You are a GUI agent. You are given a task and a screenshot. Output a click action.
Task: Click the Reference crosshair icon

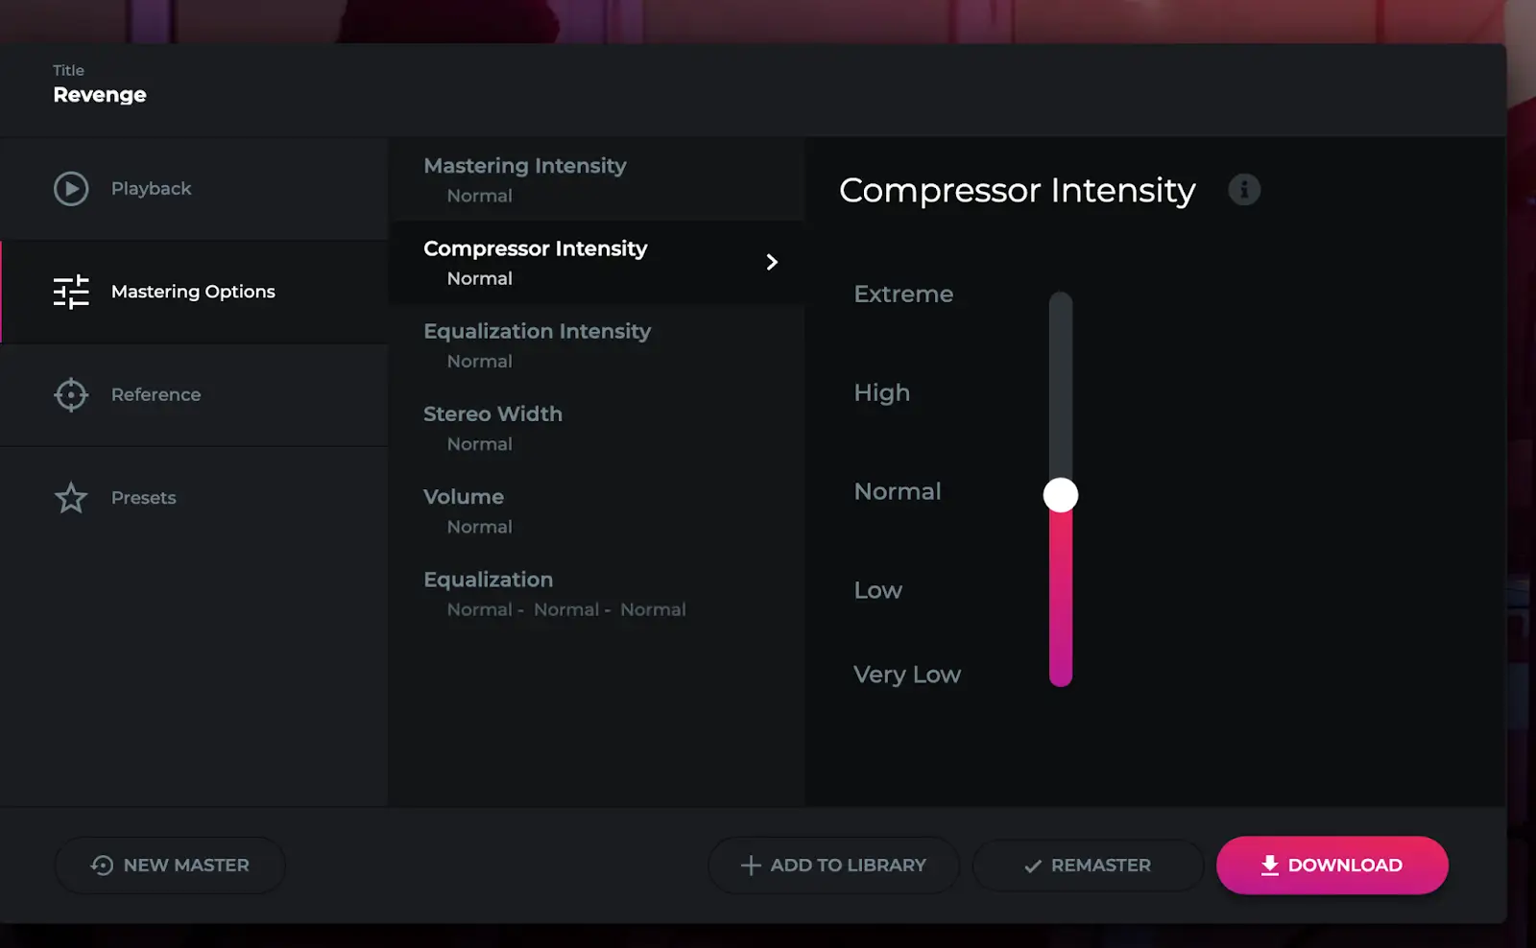pyautogui.click(x=71, y=394)
